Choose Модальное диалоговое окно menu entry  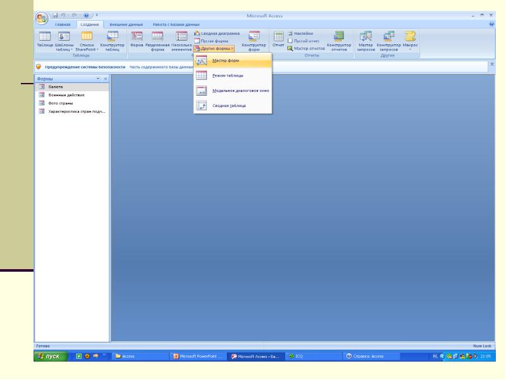(233, 91)
